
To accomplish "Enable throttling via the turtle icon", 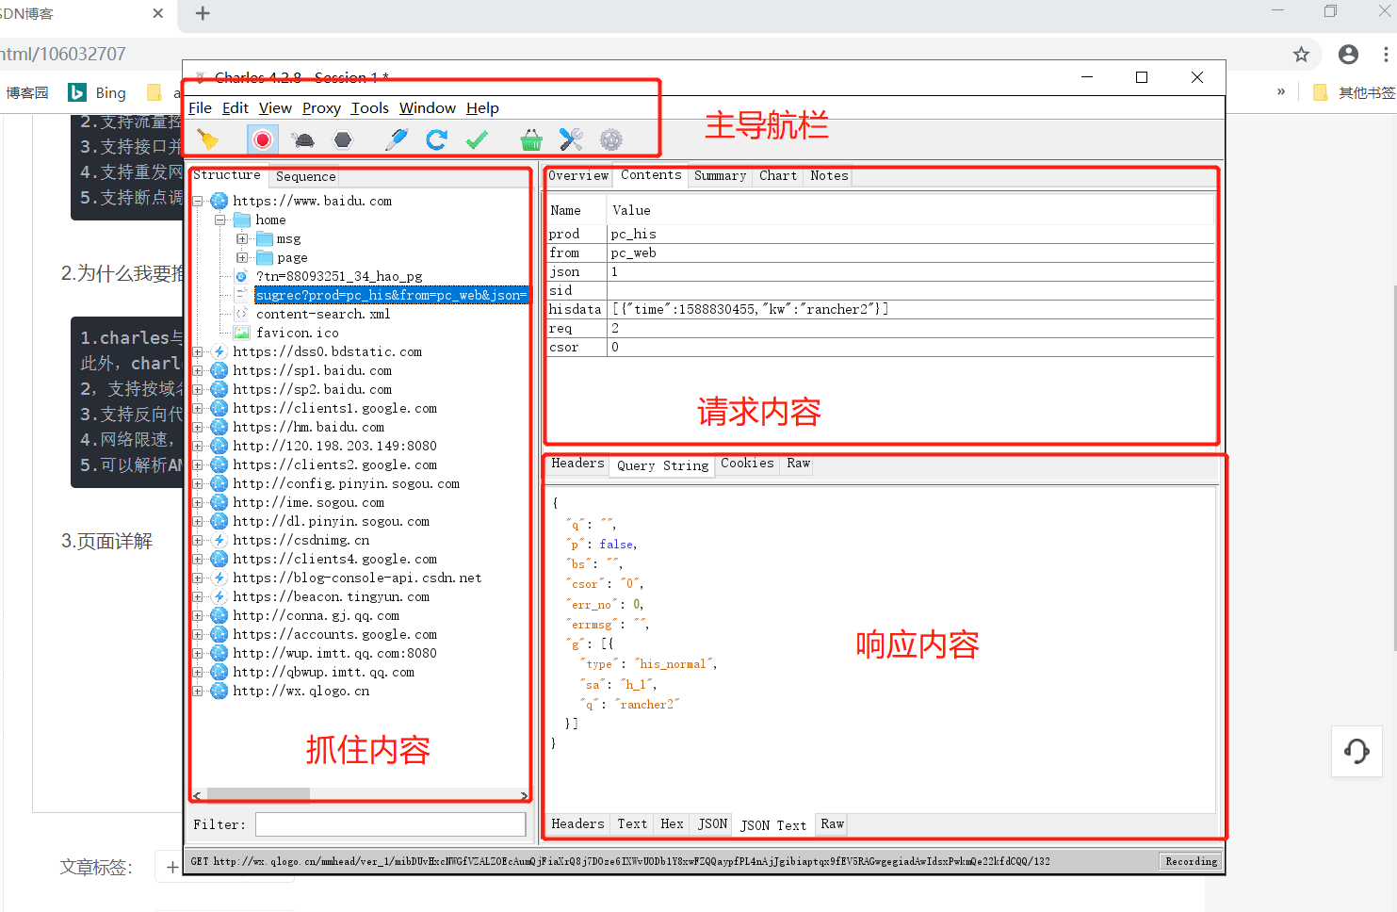I will pyautogui.click(x=302, y=138).
